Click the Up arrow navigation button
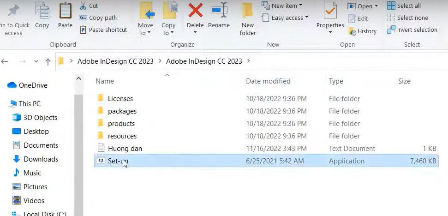 click(x=48, y=61)
